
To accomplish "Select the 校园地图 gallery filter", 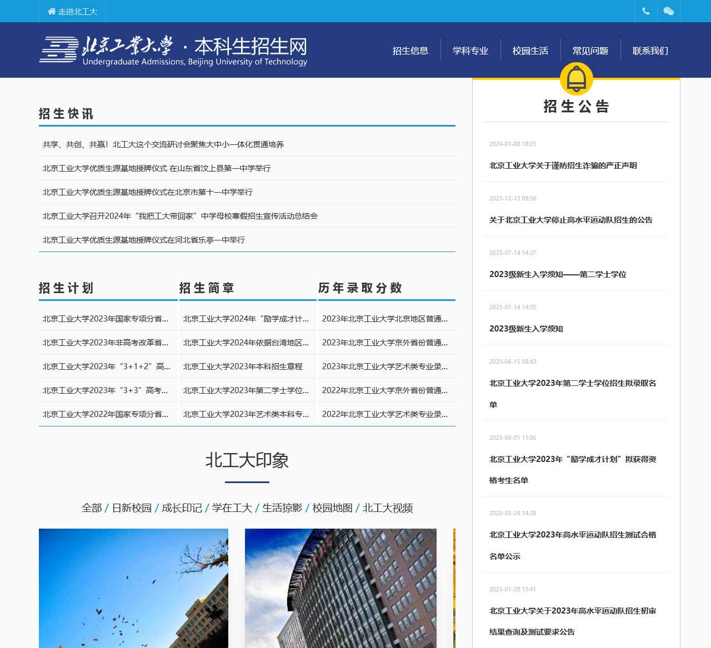I will (332, 508).
